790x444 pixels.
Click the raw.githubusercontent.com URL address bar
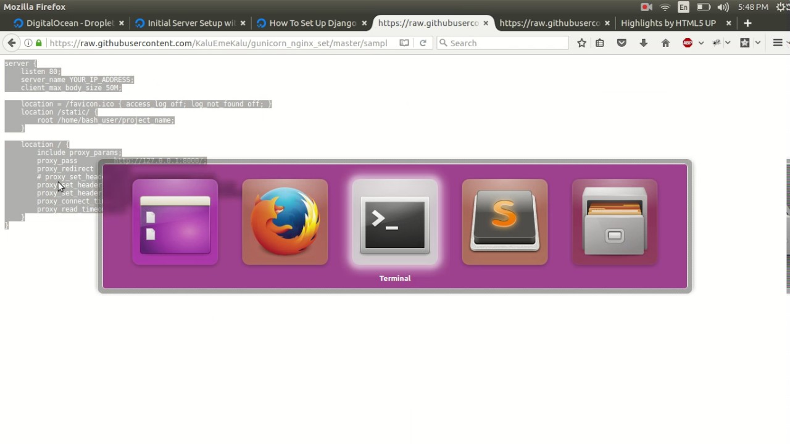[x=218, y=43]
